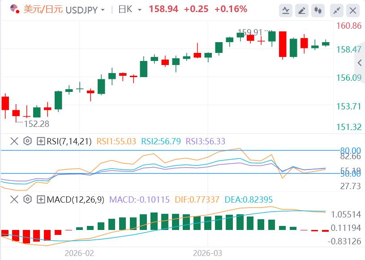Remove the MACD indicator with X
Viewport: 365px width, 260px height.
pyautogui.click(x=14, y=199)
